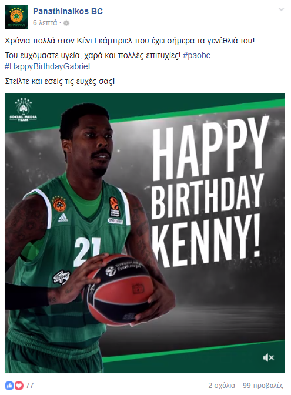
Task: Click the red heart reaction icon
Action: (19, 386)
